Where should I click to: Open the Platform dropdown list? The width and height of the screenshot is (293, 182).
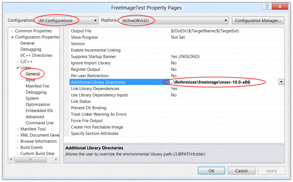tap(226, 20)
